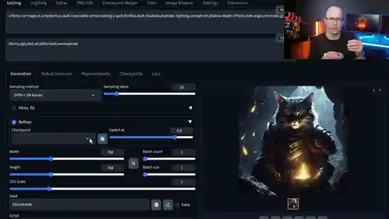
Task: Refresh the refiner checkpoint list
Action: click(x=103, y=139)
